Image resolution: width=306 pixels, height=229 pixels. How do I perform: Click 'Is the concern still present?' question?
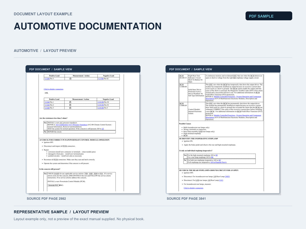[x=50, y=169]
